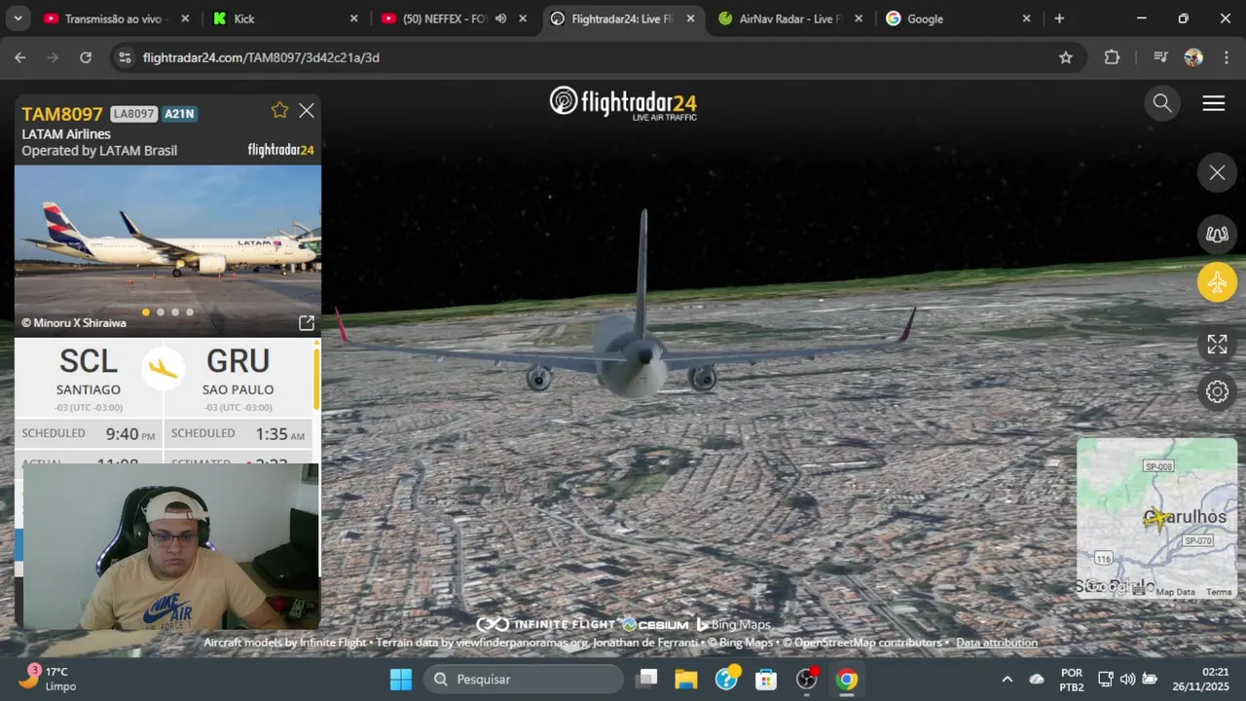Open File Explorer from the taskbar

click(x=686, y=680)
